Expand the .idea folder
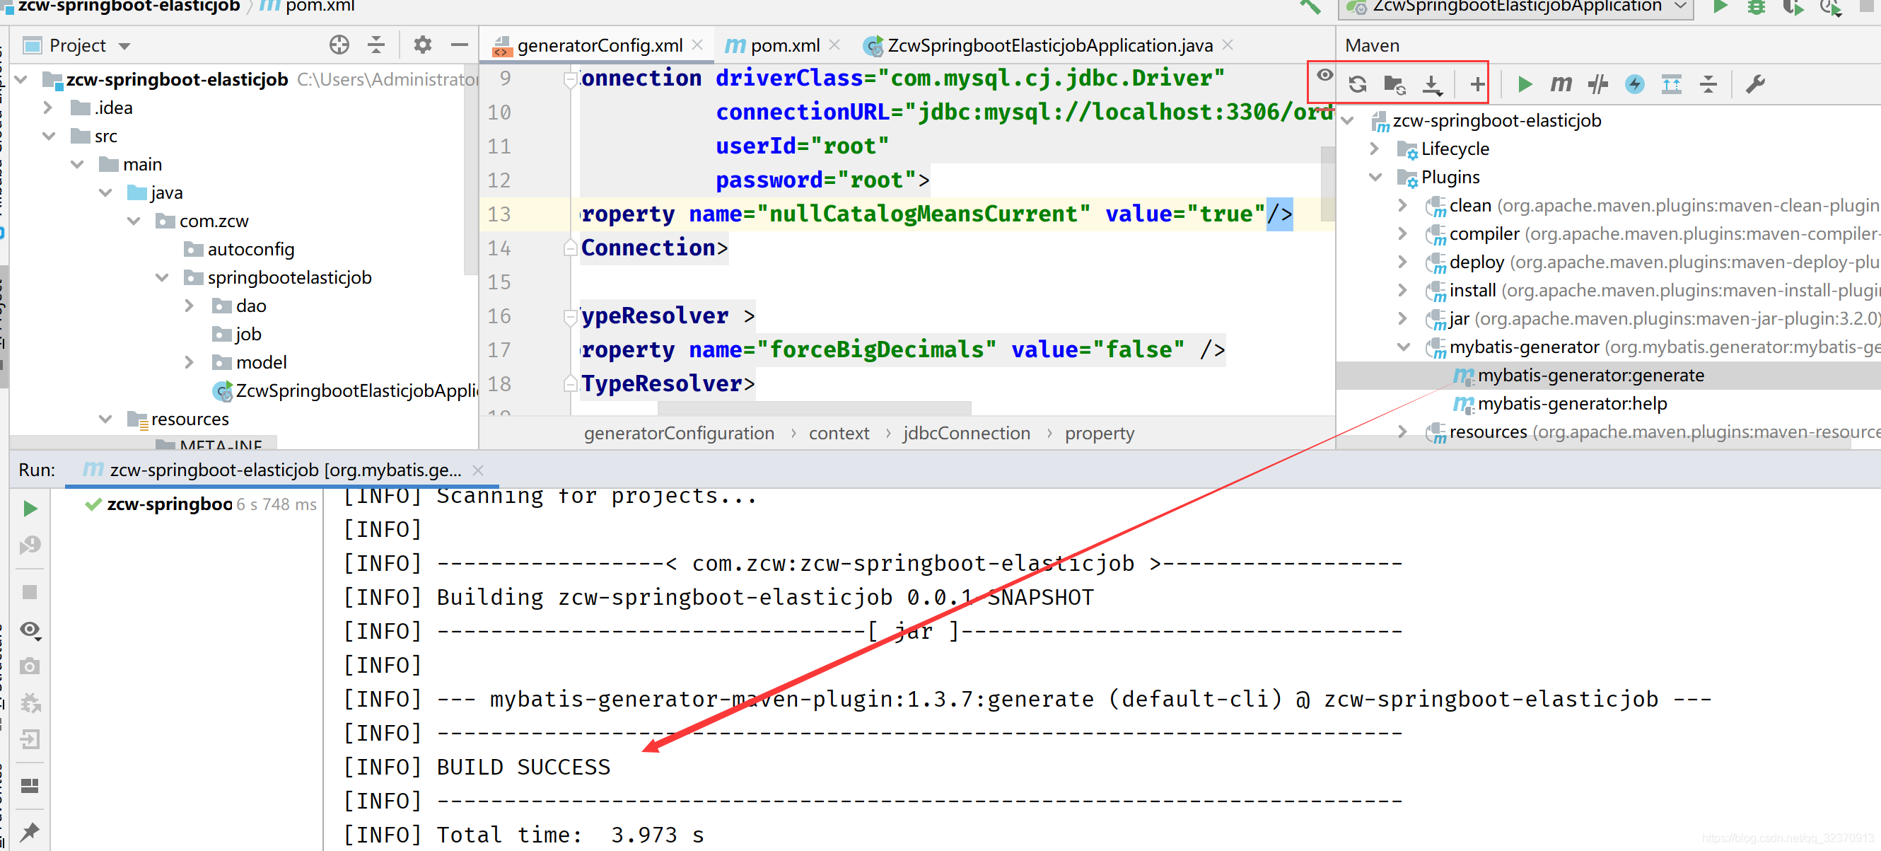The width and height of the screenshot is (1881, 851). click(48, 108)
